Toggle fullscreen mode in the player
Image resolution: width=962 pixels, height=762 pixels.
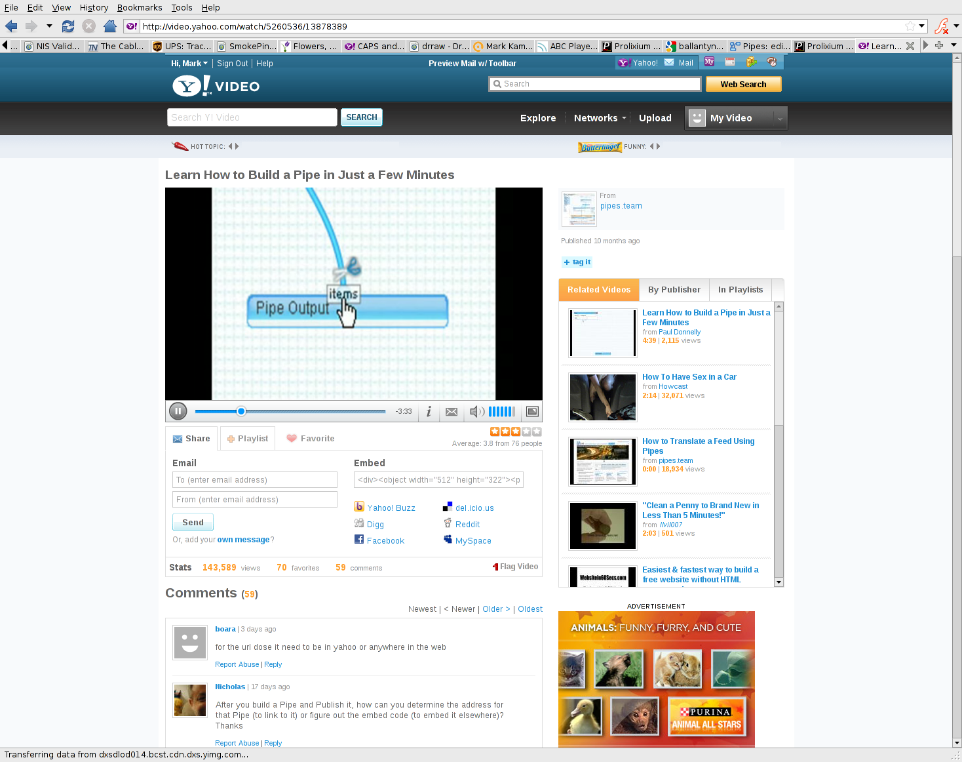click(x=533, y=412)
